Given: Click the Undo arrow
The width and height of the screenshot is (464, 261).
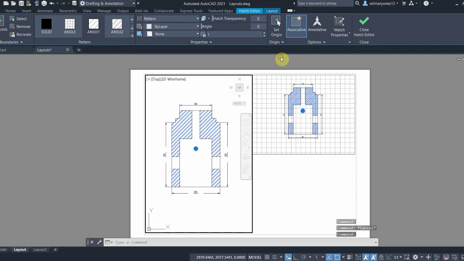Looking at the screenshot, I should pos(52,3).
